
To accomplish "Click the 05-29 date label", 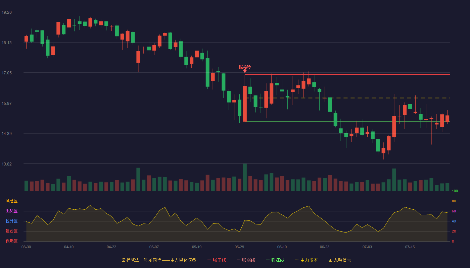I will [239, 247].
